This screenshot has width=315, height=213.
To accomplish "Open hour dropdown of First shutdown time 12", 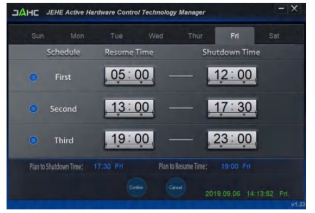I will [x=221, y=82].
